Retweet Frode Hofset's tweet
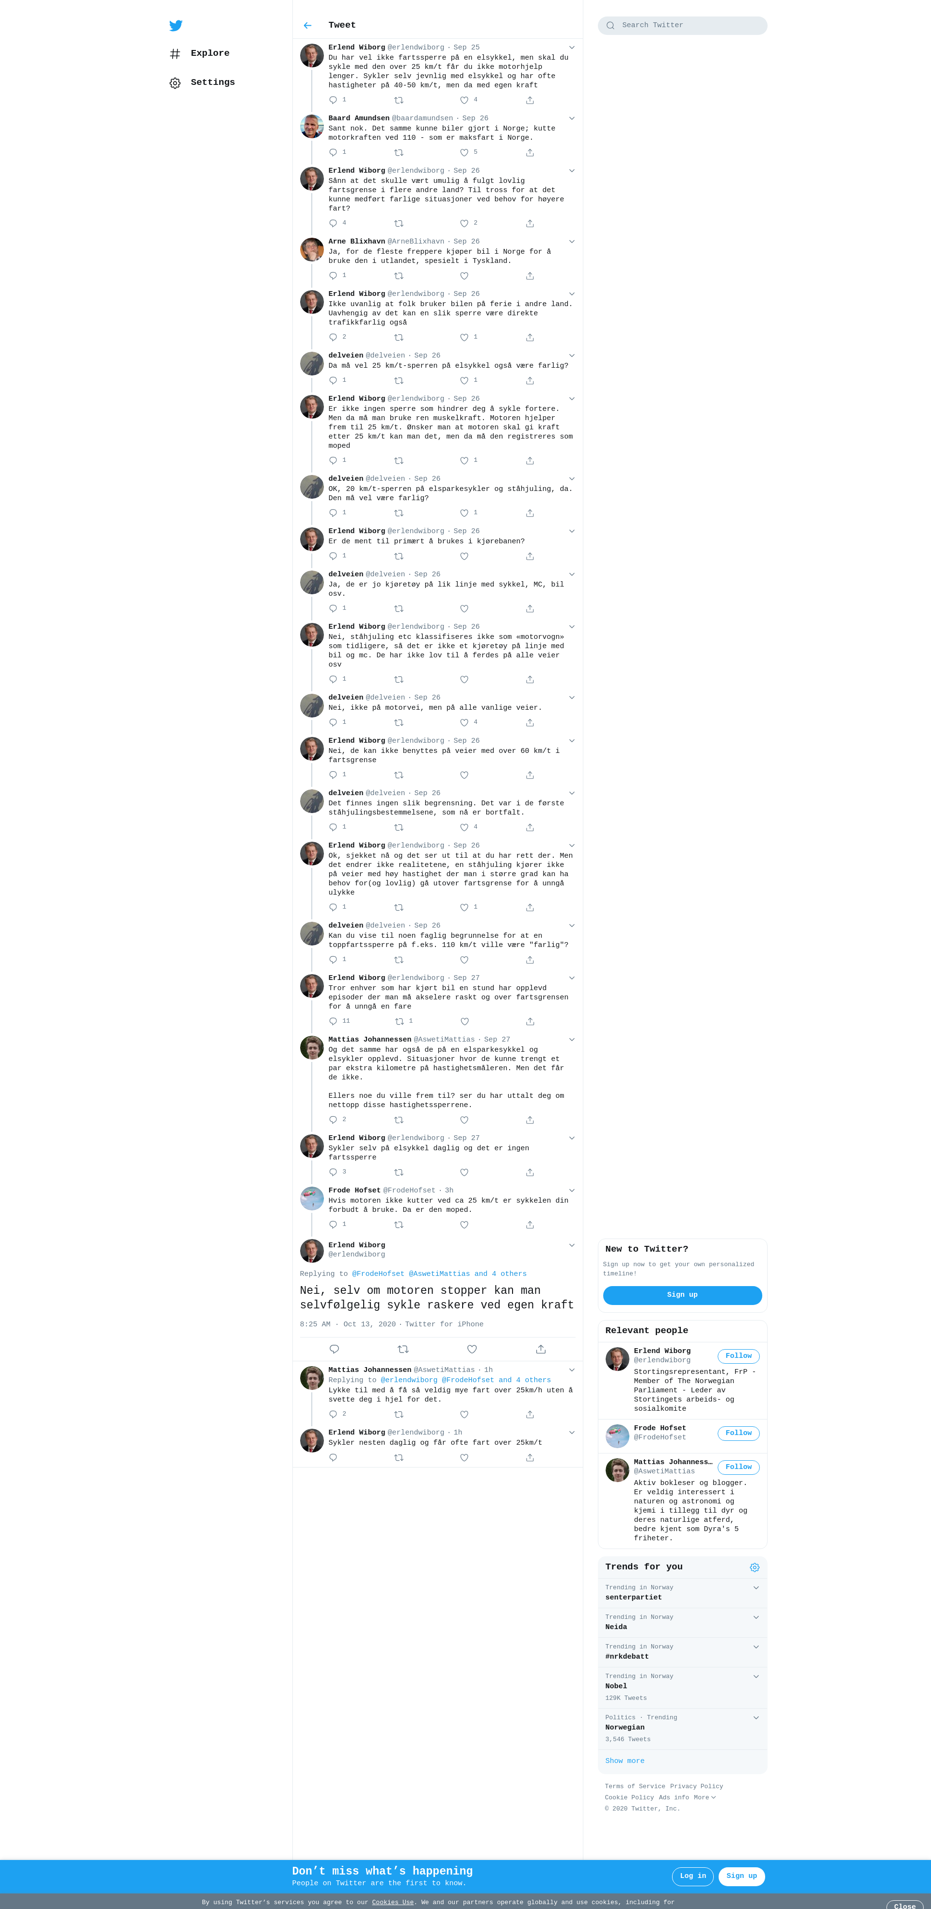 tap(399, 1225)
